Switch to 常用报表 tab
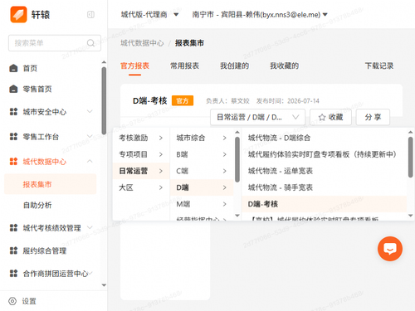 tap(184, 66)
